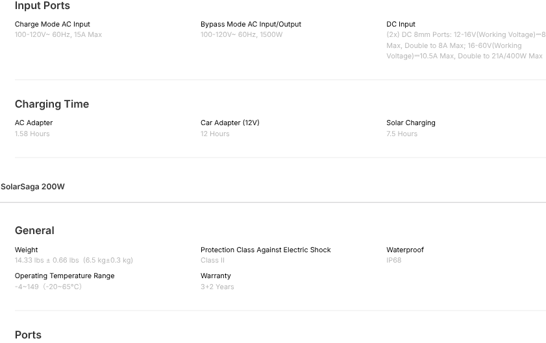Click the 100-120V~ 60Hz, 15A Max value
546x343 pixels.
[58, 34]
